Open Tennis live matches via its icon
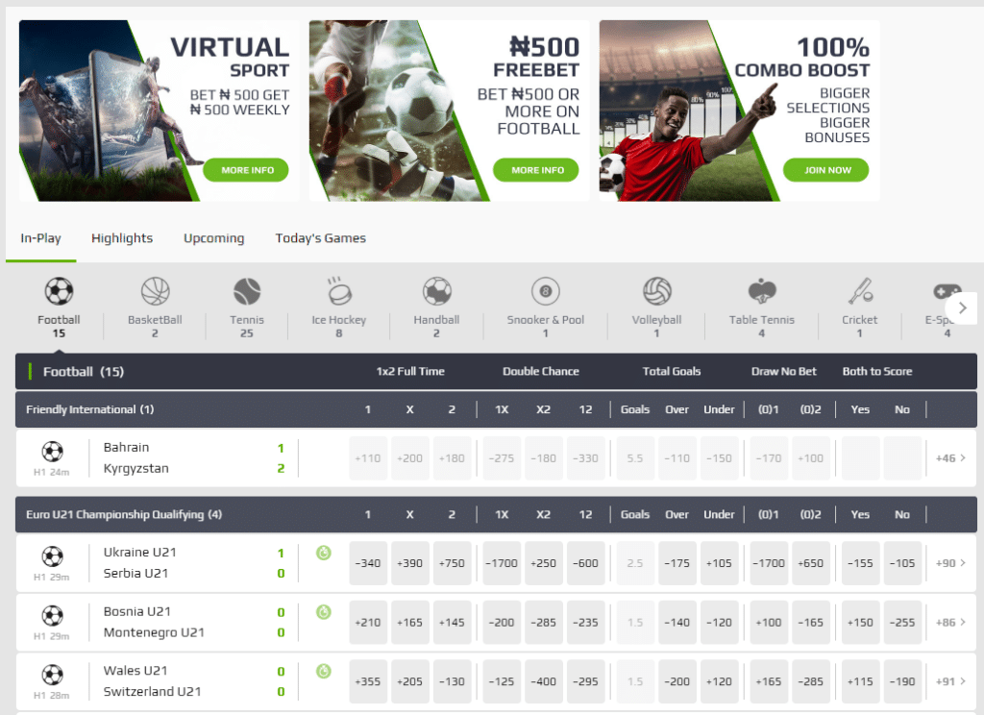 coord(247,291)
